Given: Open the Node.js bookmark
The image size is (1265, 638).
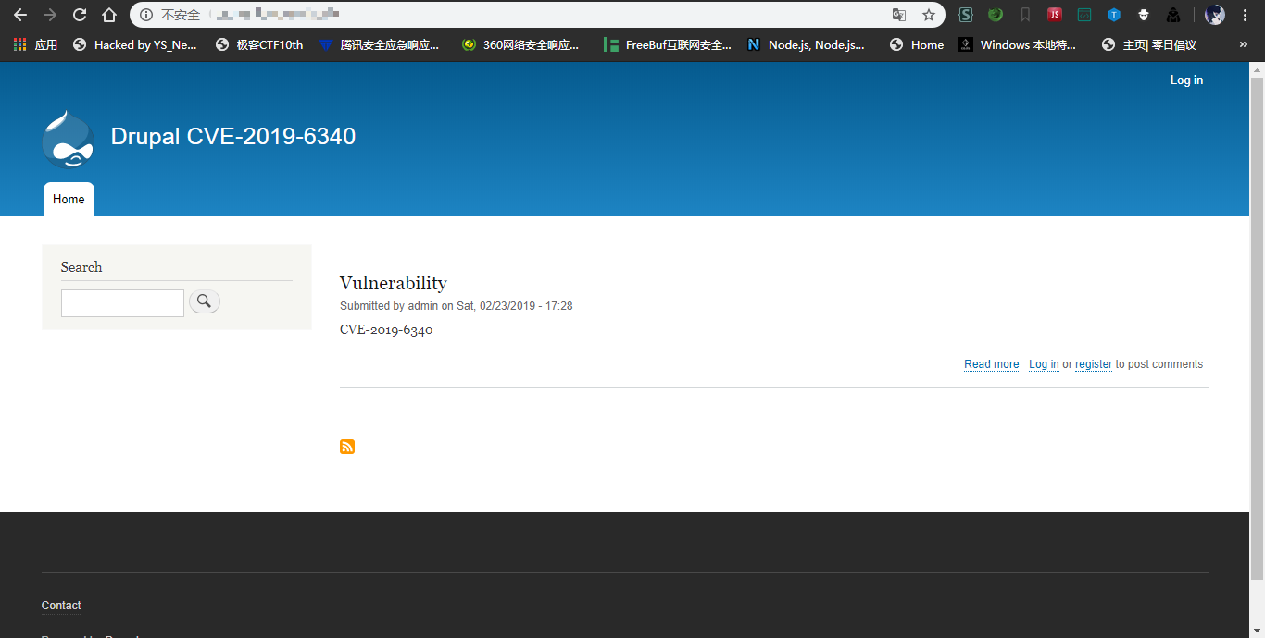Looking at the screenshot, I should click(x=807, y=44).
